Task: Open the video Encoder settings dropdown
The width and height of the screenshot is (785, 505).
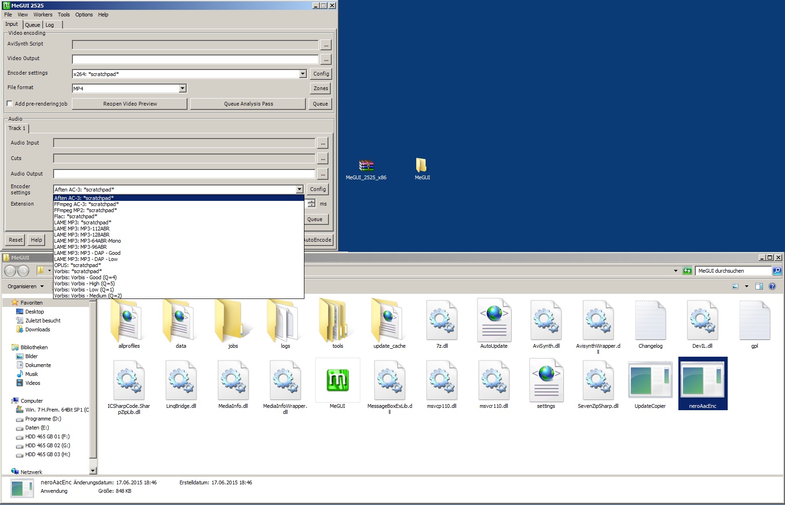Action: [x=303, y=74]
